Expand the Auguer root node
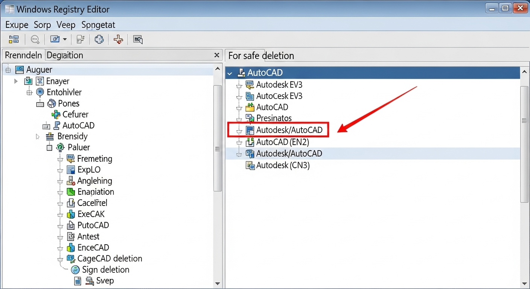This screenshot has width=530, height=289. (x=8, y=70)
